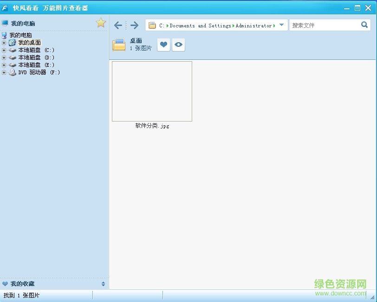Go back with the left arrow
This screenshot has height=302, width=377.
tap(118, 26)
